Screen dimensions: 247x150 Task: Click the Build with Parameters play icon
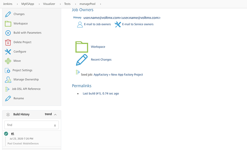pyautogui.click(x=8, y=33)
